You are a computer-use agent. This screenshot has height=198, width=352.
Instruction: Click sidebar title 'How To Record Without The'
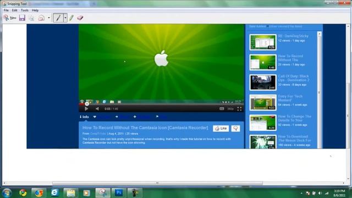tap(290, 58)
